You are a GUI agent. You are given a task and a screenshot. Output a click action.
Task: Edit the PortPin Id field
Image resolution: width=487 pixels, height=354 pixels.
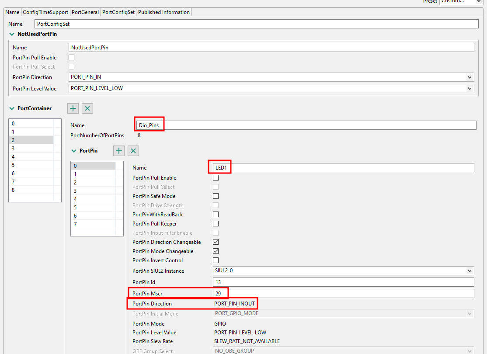click(x=344, y=282)
